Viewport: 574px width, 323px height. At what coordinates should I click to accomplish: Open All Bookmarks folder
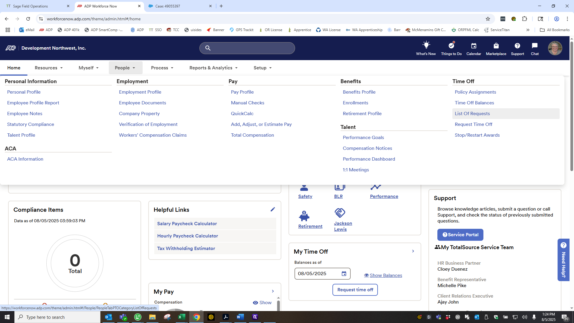tap(555, 30)
